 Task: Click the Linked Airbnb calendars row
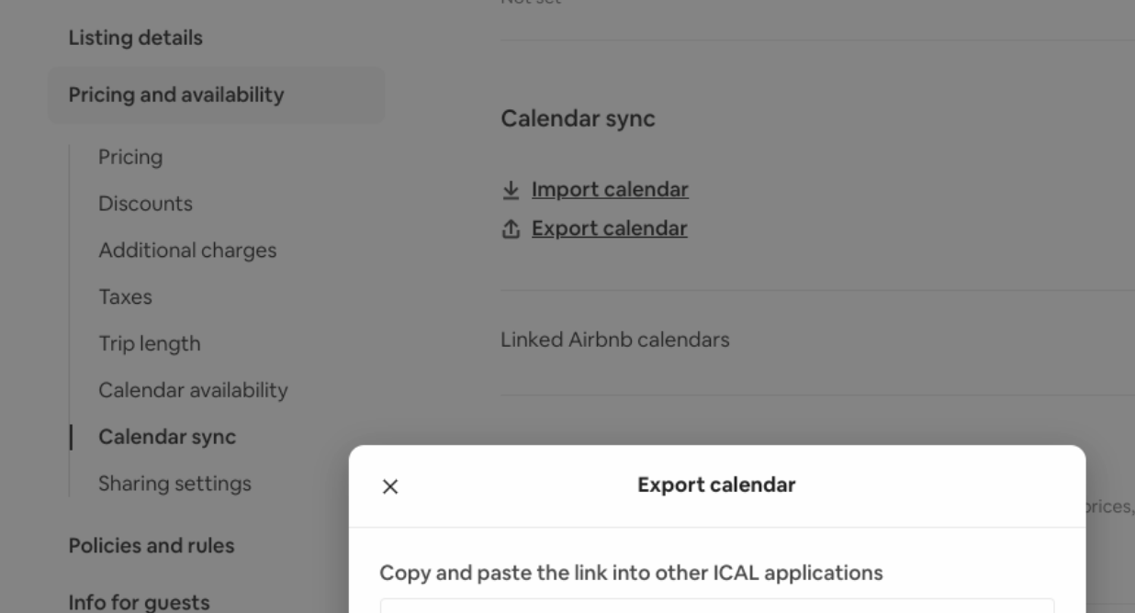pos(817,340)
